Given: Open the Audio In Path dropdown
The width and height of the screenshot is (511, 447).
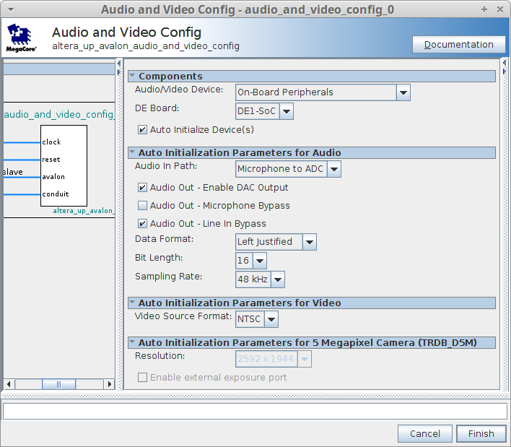Looking at the screenshot, I should coord(333,169).
